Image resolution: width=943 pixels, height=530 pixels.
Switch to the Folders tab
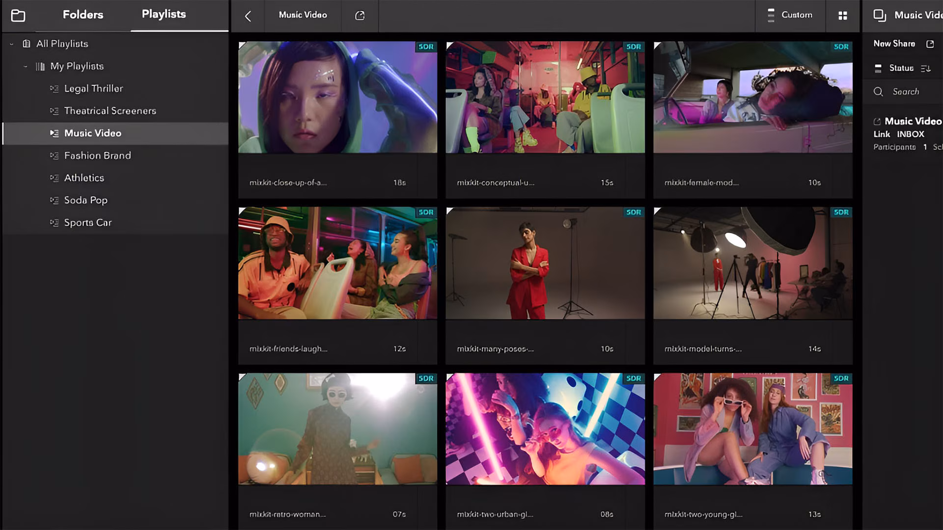83,15
